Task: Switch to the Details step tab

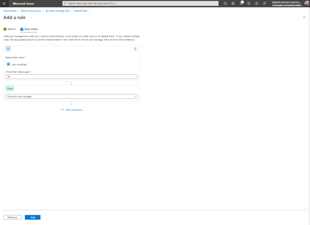Action: [9, 29]
